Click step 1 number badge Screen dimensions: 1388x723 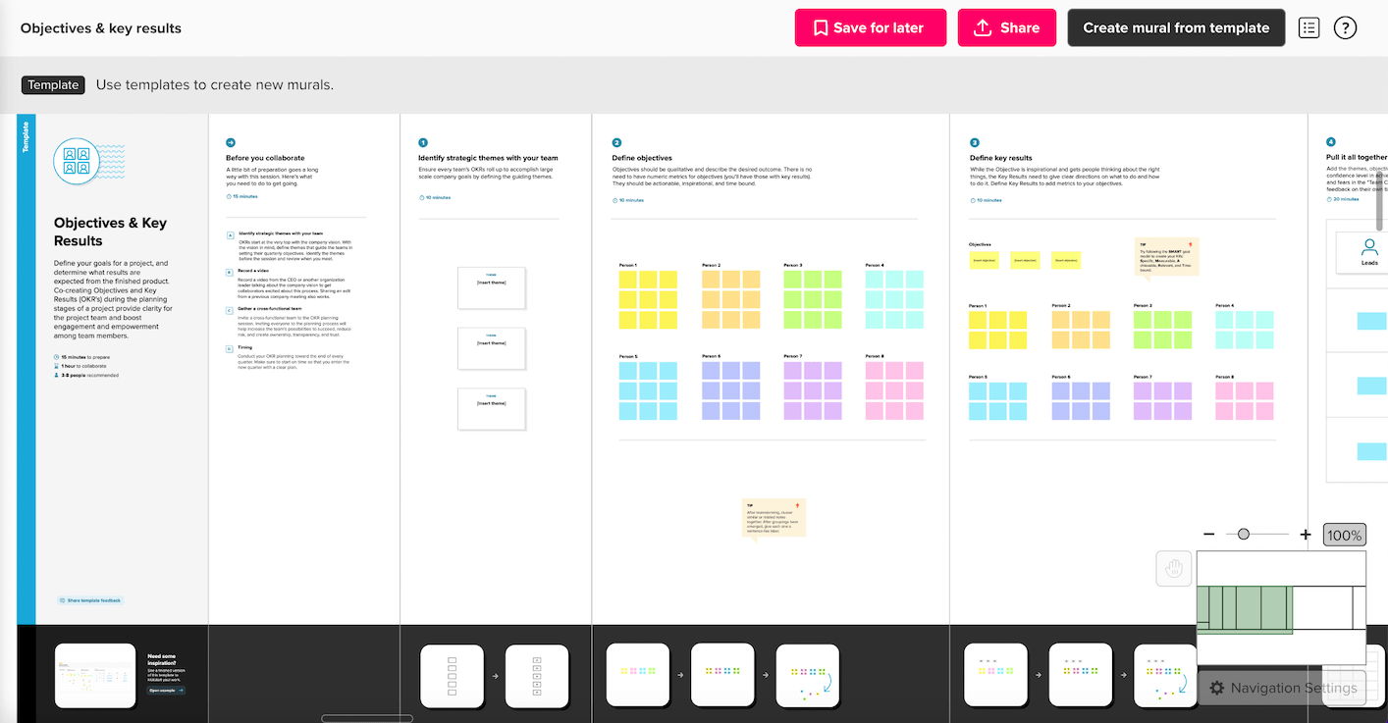(x=423, y=142)
